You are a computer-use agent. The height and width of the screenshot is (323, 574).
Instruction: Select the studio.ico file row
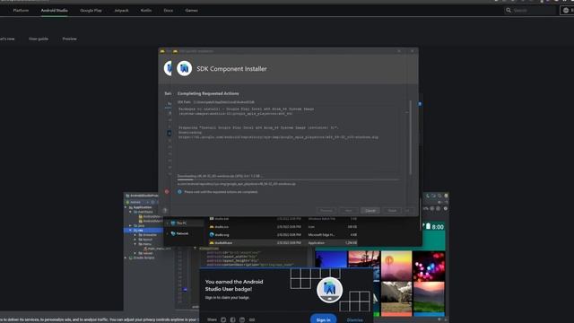point(283,227)
